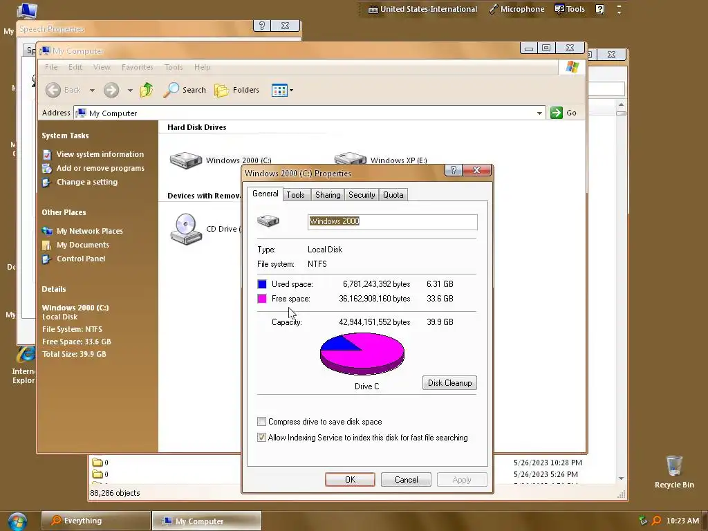Open My Documents in Other Places

click(x=83, y=245)
